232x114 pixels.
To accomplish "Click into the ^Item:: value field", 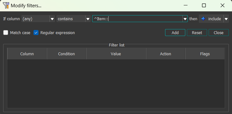I will coord(137,19).
